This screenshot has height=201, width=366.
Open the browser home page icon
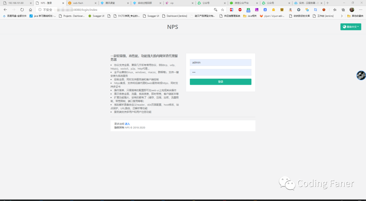point(30,10)
